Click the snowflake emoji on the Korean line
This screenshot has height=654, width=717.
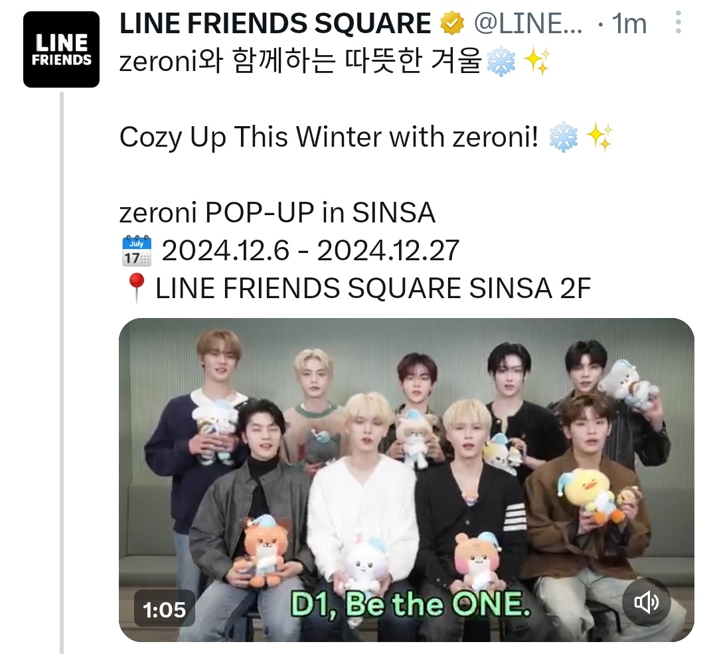point(501,62)
